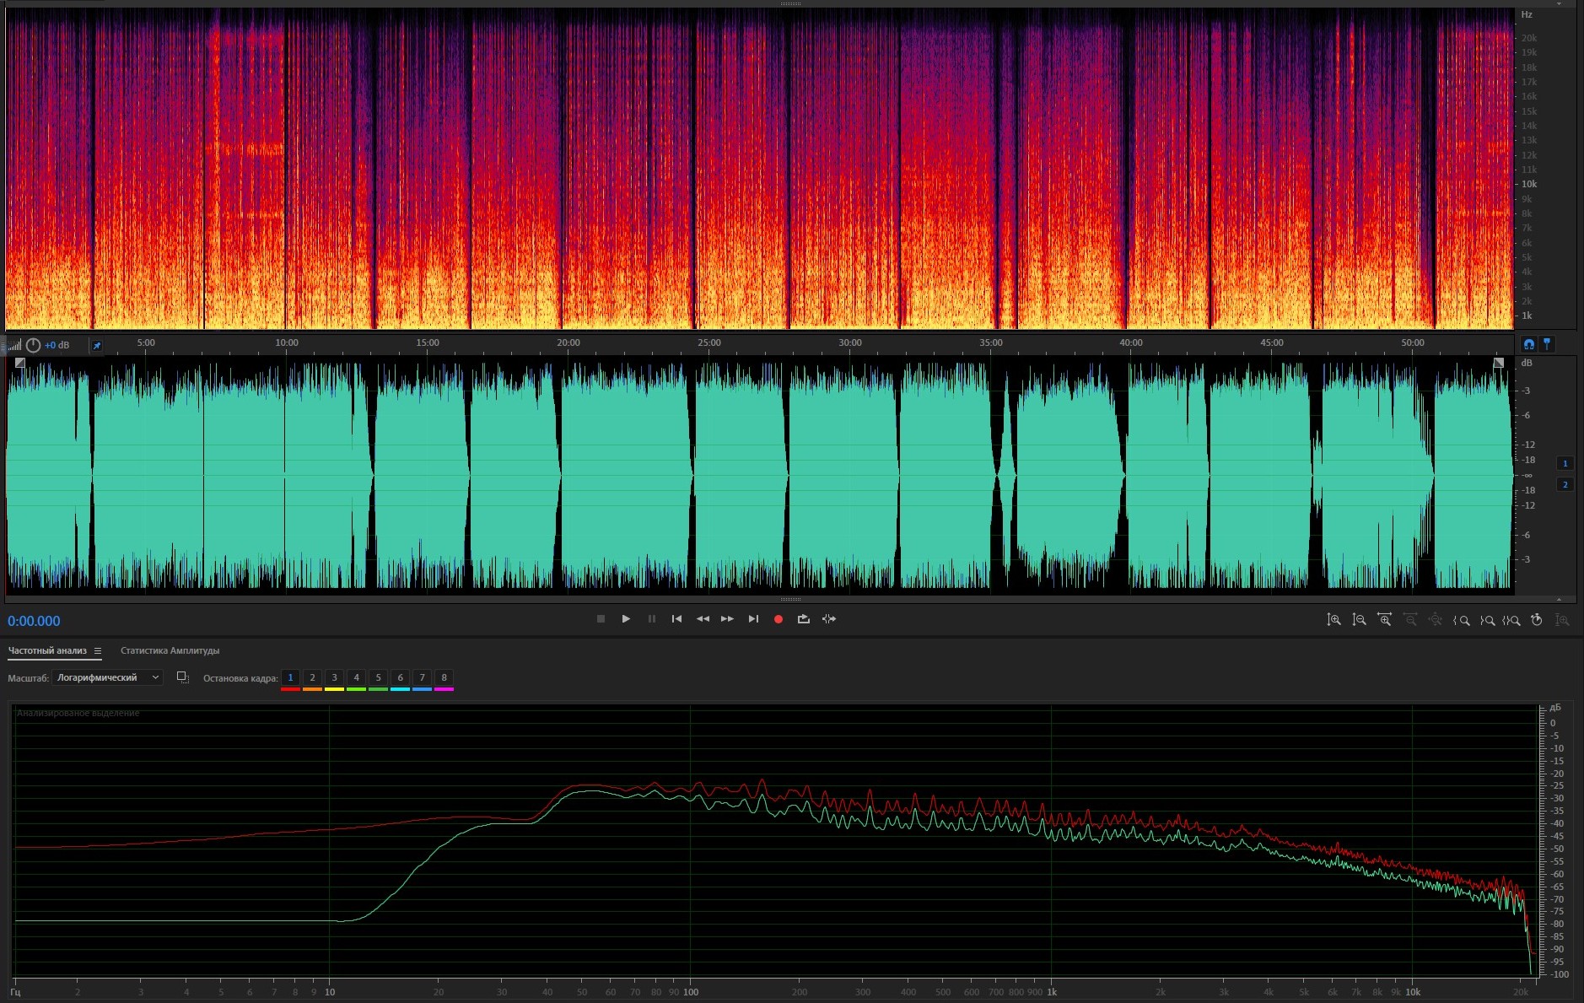The image size is (1584, 1003).
Task: Zoom in time icon
Action: point(1384,620)
